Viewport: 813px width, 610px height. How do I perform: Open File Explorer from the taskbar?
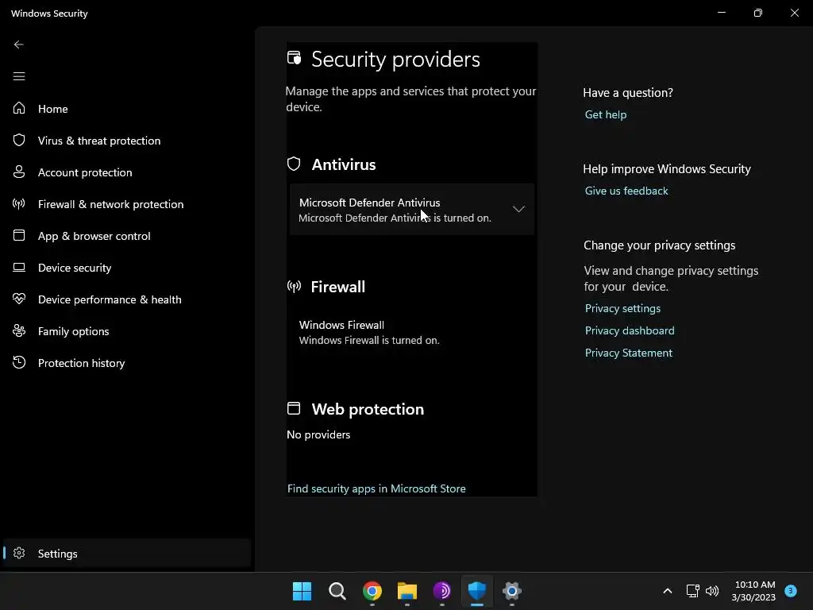(x=407, y=591)
